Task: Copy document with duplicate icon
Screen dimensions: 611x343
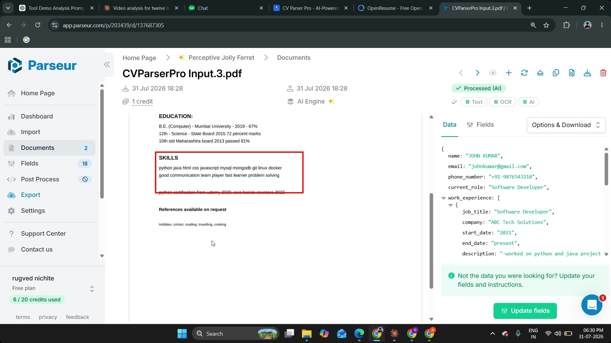Action: pos(556,73)
